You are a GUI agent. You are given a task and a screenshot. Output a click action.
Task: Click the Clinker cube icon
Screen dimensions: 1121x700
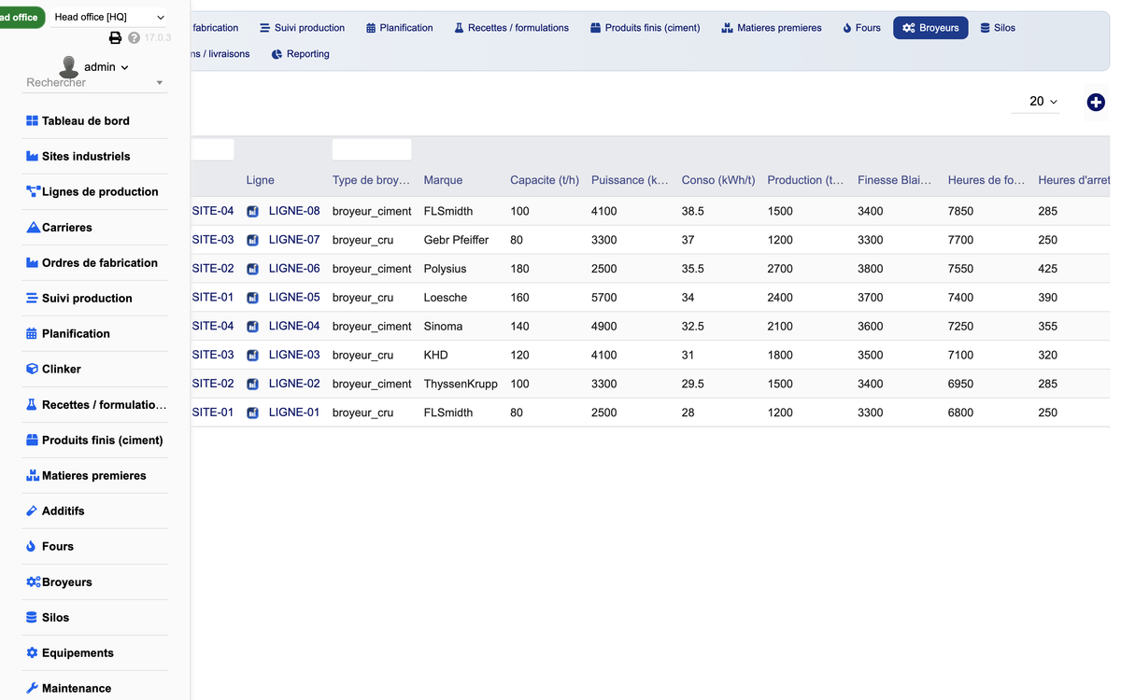tap(32, 370)
